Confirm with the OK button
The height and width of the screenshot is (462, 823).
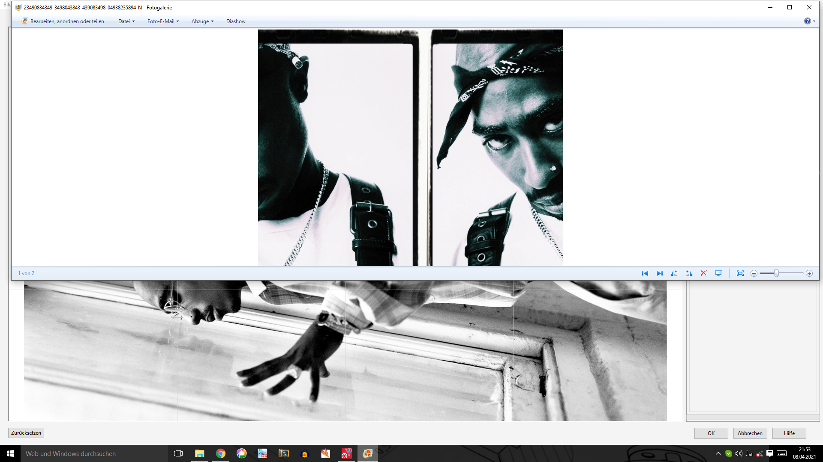(711, 433)
